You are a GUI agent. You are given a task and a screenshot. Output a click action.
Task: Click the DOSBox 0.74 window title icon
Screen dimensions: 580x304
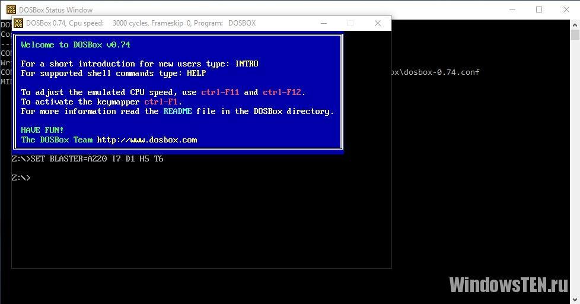[x=18, y=23]
